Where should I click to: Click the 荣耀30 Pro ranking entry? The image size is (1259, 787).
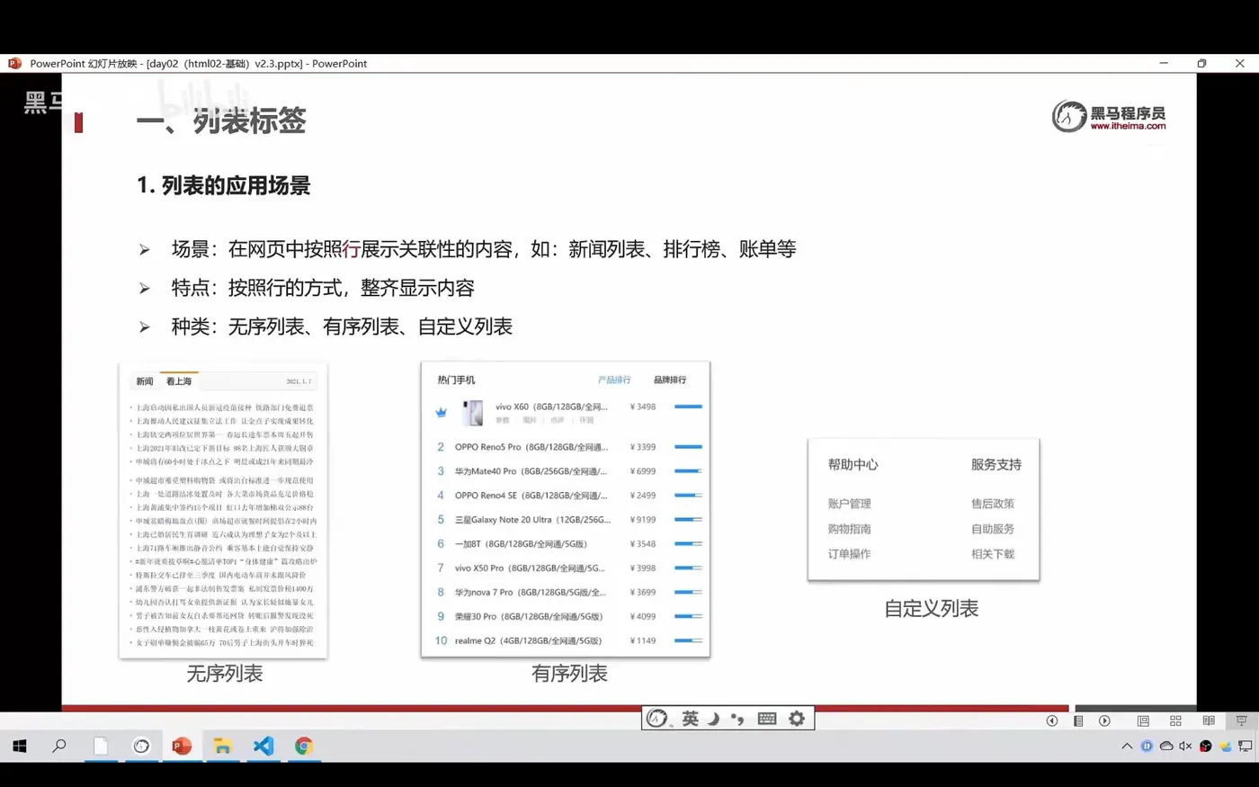529,617
